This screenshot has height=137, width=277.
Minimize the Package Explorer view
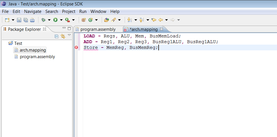(64, 28)
